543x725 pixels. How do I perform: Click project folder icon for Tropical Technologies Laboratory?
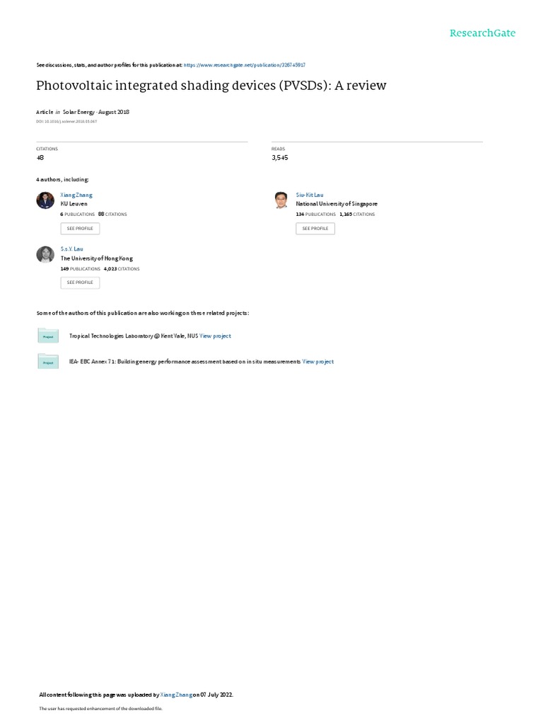(x=48, y=335)
